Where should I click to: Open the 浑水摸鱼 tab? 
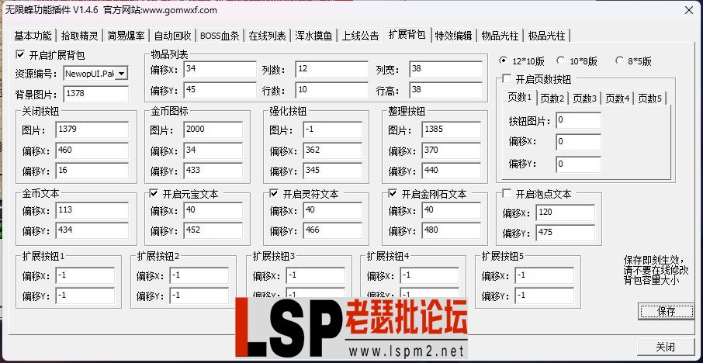313,36
